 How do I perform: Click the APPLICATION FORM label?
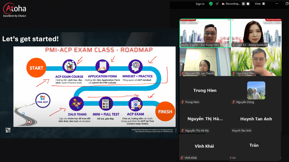102,76
